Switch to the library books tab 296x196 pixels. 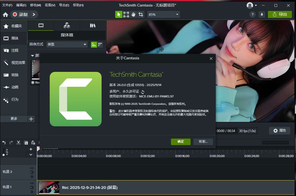93,25
